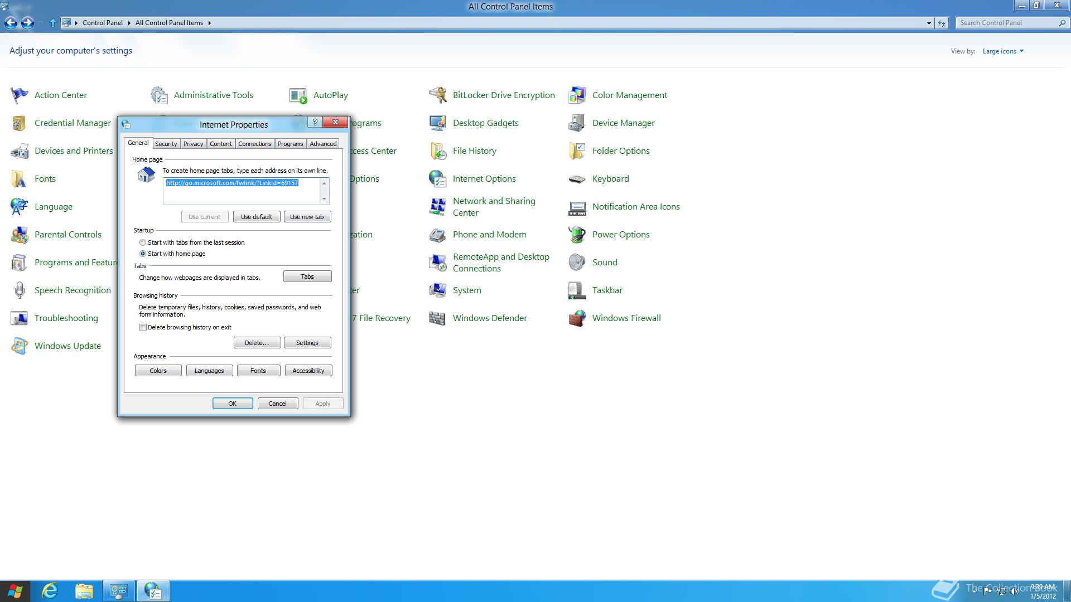Open the Windows Defender wall icon

[x=438, y=318]
